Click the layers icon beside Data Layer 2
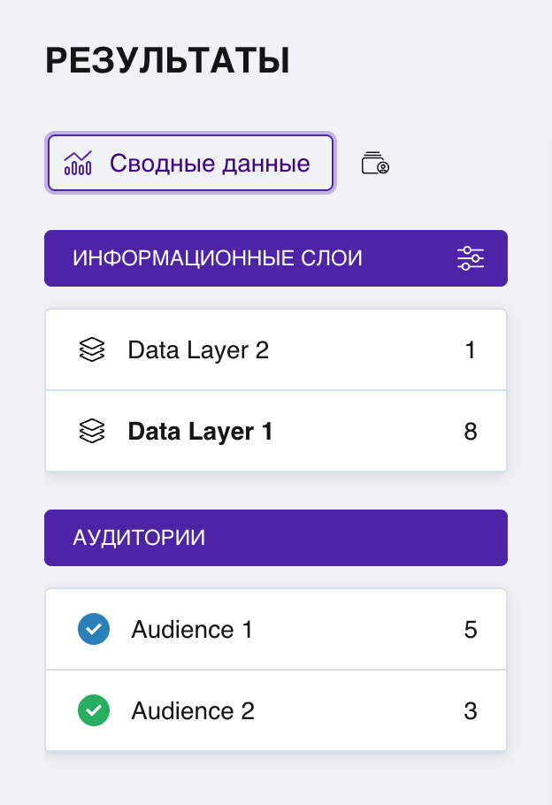 tap(92, 350)
